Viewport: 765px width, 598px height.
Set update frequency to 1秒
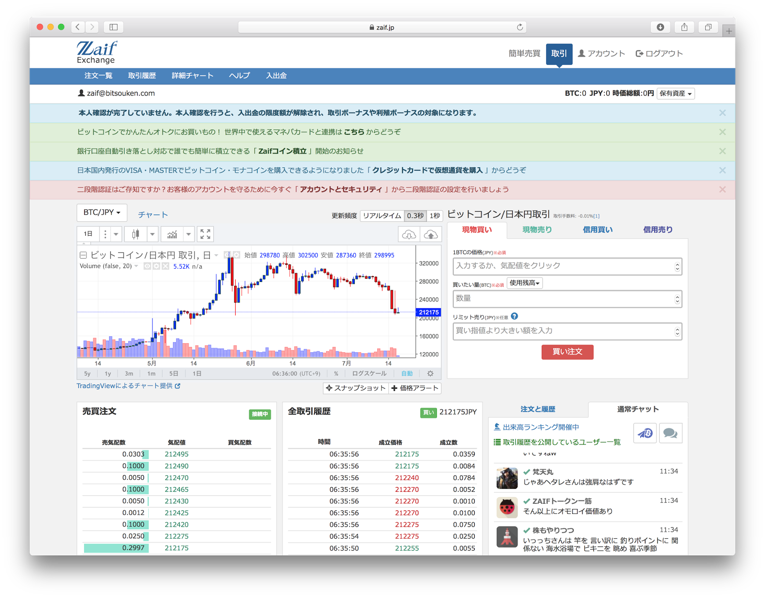(434, 216)
